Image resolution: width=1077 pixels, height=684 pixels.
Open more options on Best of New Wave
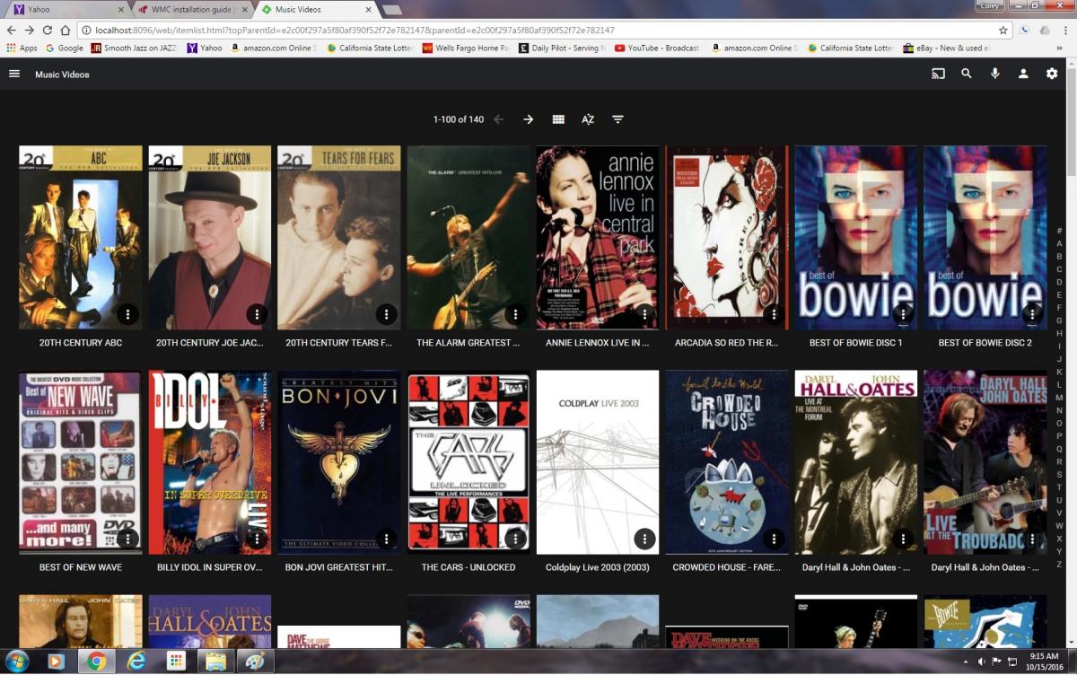point(127,539)
